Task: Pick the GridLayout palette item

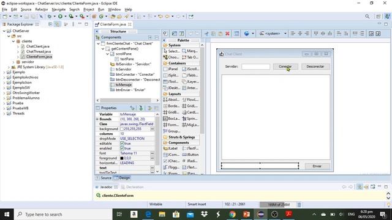Action: [x=190, y=106]
